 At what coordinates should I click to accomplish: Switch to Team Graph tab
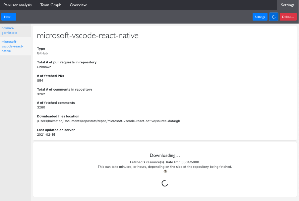[51, 5]
